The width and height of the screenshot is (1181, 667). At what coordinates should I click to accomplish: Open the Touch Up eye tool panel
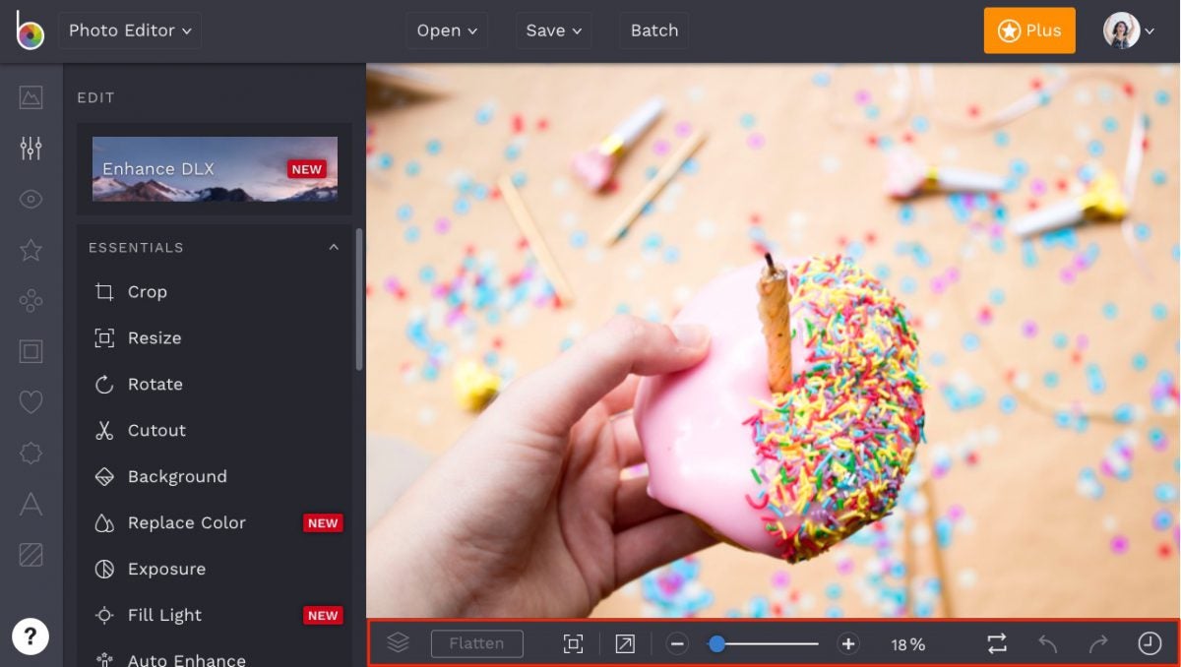coord(30,199)
